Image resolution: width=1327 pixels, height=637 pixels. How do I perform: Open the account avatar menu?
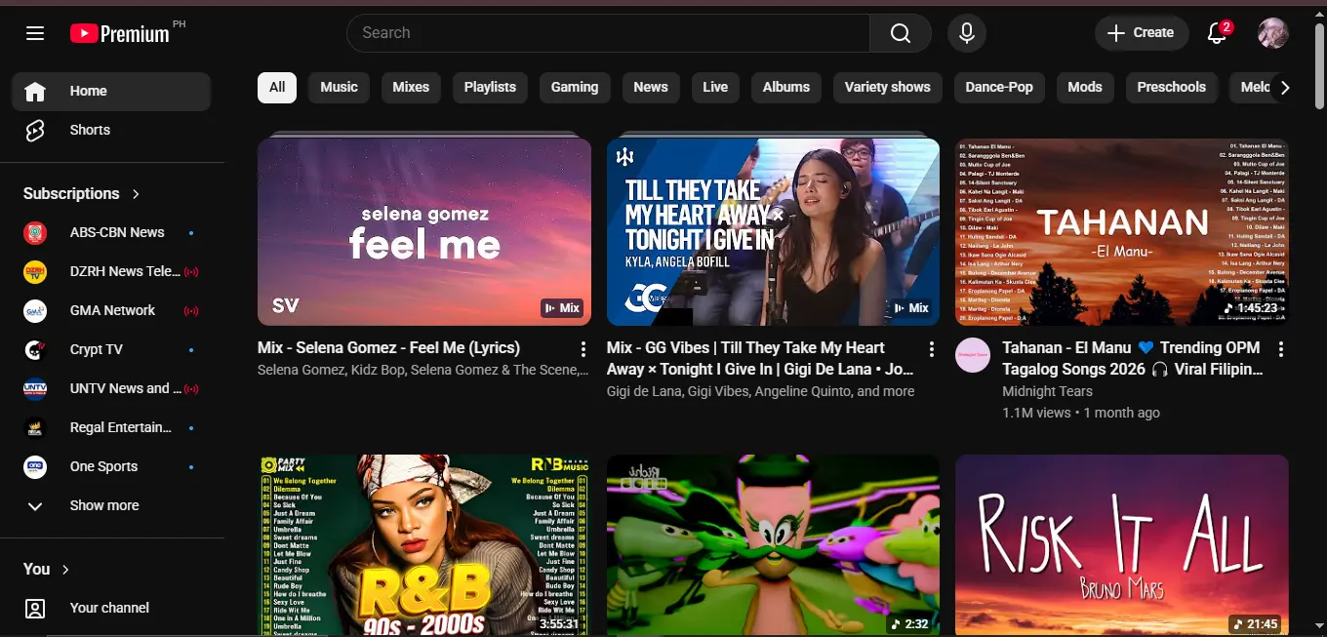pyautogui.click(x=1273, y=33)
